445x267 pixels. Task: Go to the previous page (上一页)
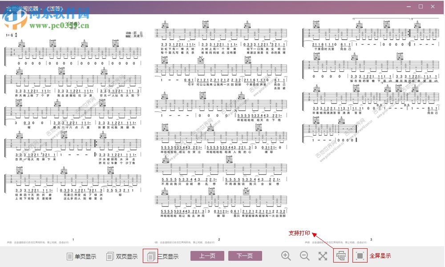[207, 256]
